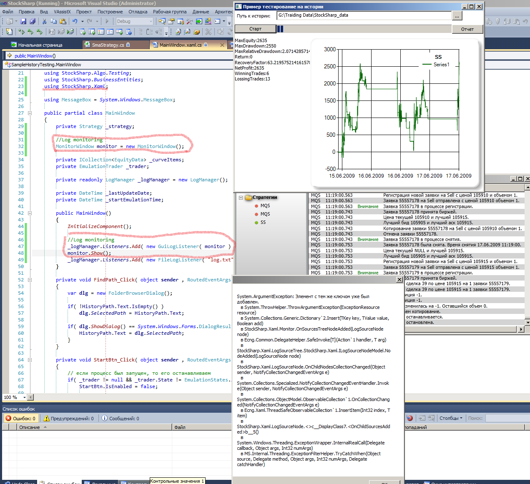Click the Toolbox hammer and wrench icon
The width and height of the screenshot is (530, 484).
189,21
